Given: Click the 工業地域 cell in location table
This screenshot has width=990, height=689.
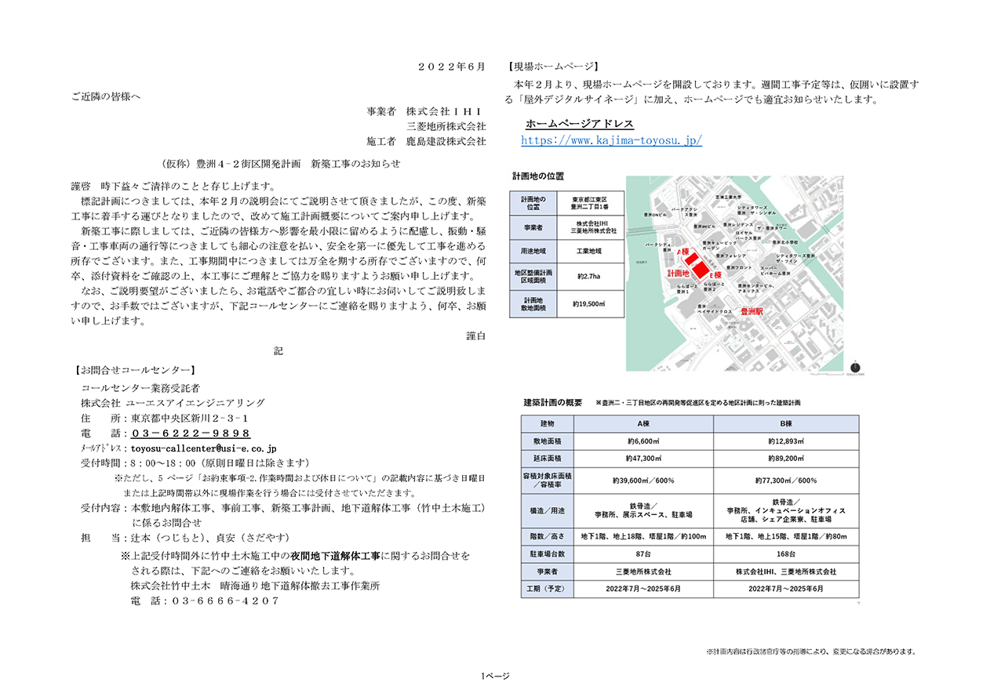Looking at the screenshot, I should [589, 251].
